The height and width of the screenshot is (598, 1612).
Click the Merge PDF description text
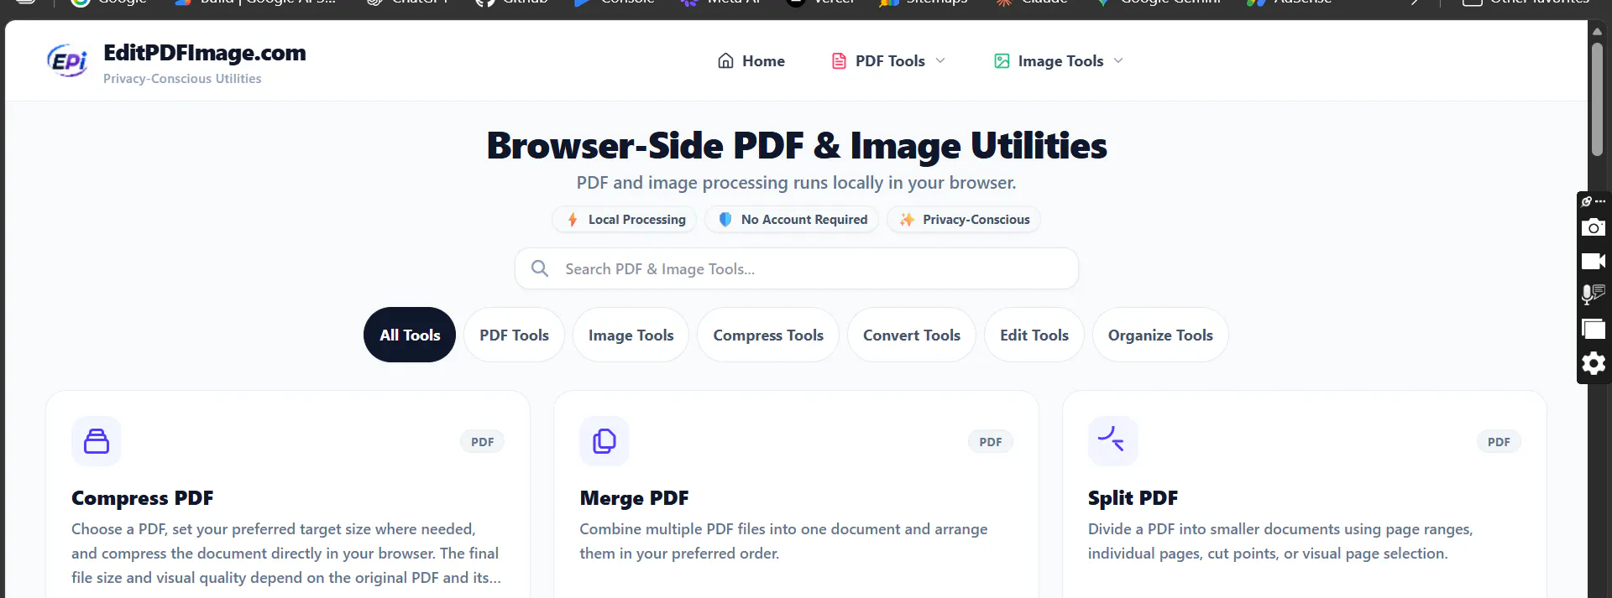coord(783,541)
